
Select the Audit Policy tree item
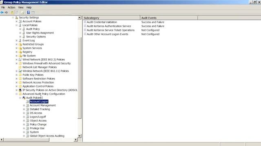pyautogui.click(x=33, y=29)
